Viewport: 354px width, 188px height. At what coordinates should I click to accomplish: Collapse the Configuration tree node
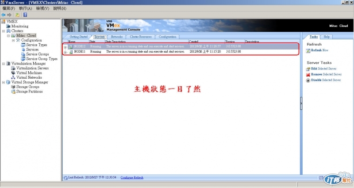[13, 41]
